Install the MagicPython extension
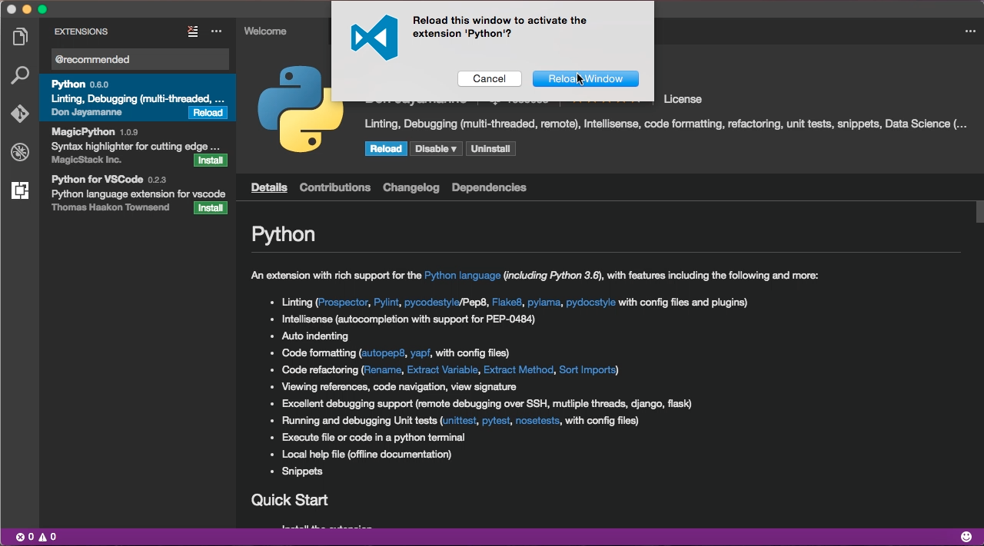Viewport: 984px width, 546px height. click(211, 160)
